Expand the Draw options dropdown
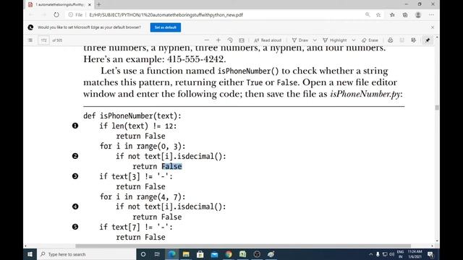Image resolution: width=463 pixels, height=260 pixels. [315, 40]
